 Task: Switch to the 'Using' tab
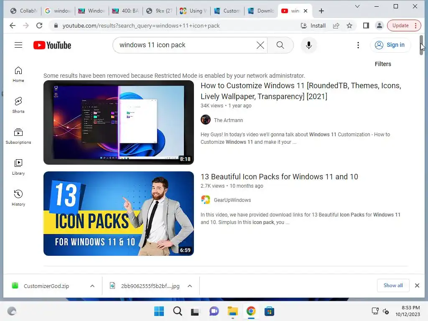click(193, 11)
